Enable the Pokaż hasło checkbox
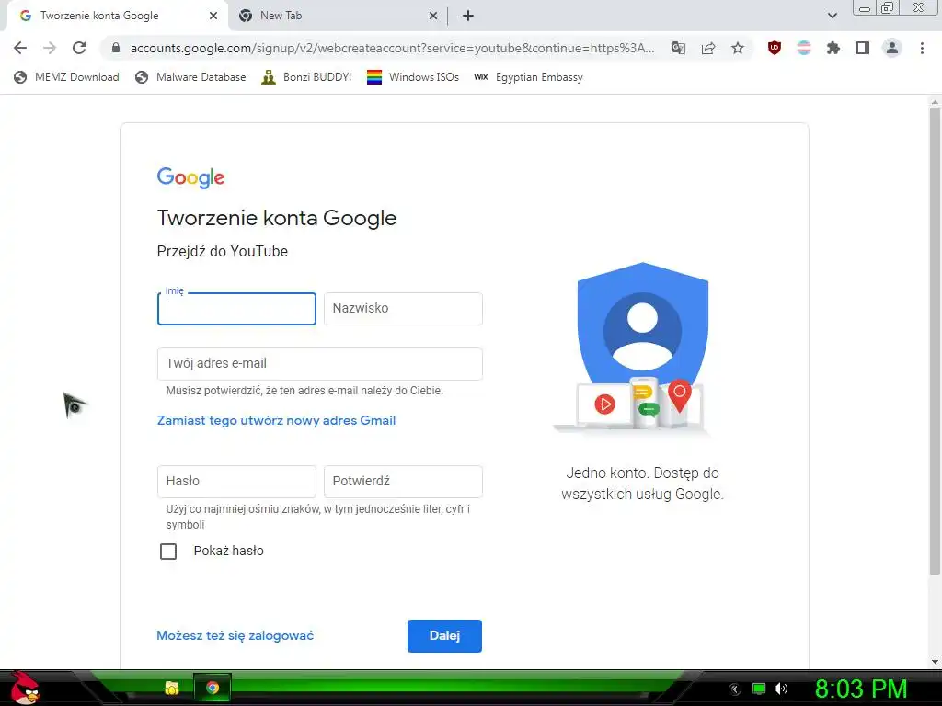 point(168,552)
